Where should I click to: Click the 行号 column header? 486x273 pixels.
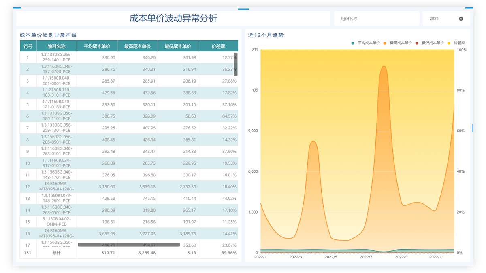(x=28, y=46)
